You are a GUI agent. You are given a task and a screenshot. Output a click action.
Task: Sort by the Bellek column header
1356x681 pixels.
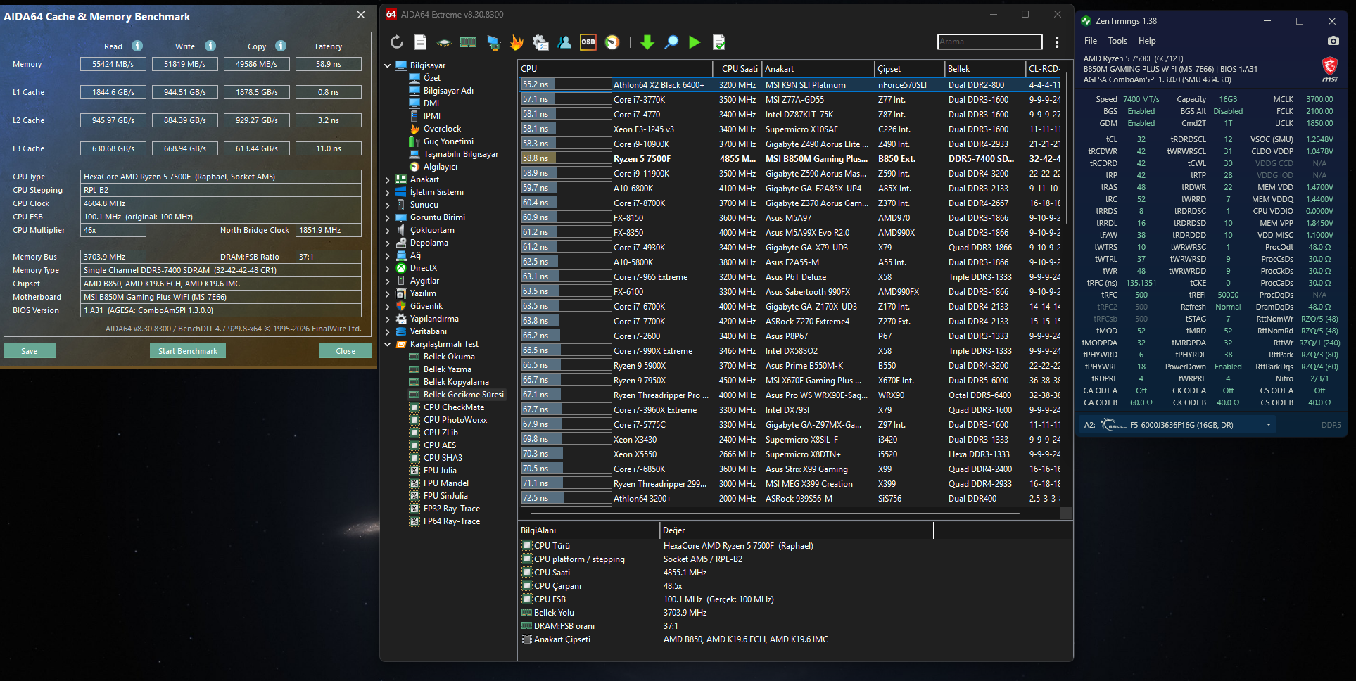tap(985, 69)
